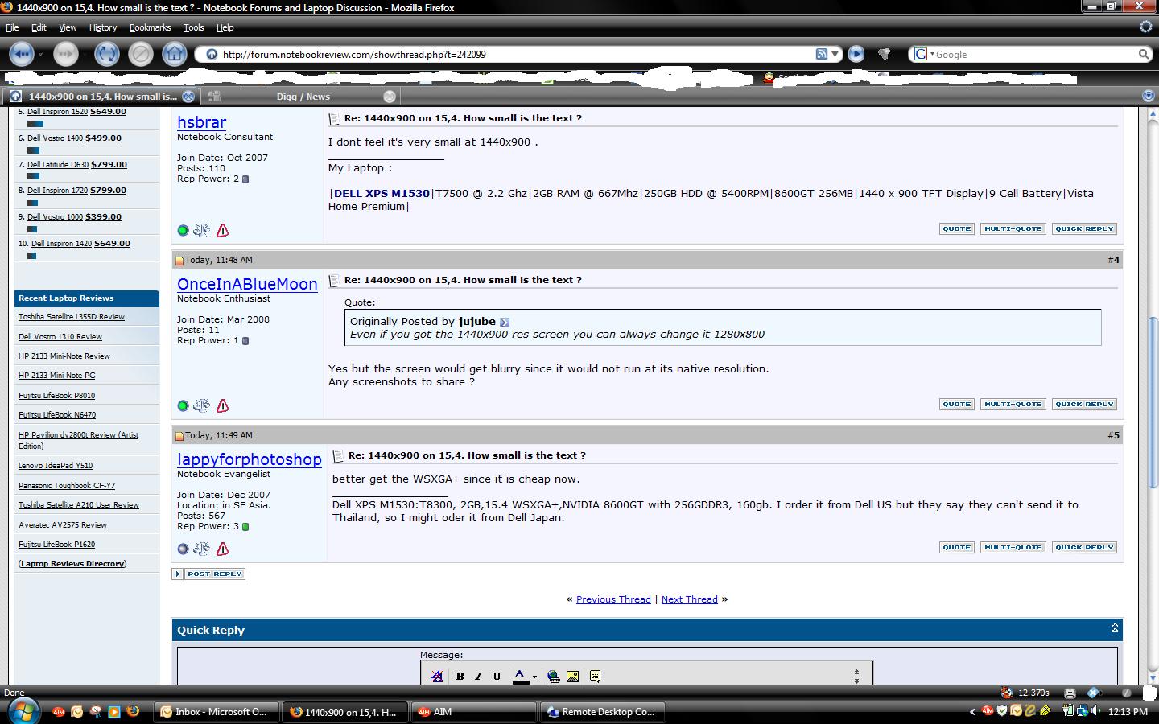The height and width of the screenshot is (724, 1159).
Task: Toggle bold in the Quick Reply editor
Action: point(460,677)
